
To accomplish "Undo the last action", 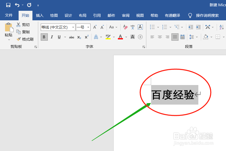I will click(17, 5).
